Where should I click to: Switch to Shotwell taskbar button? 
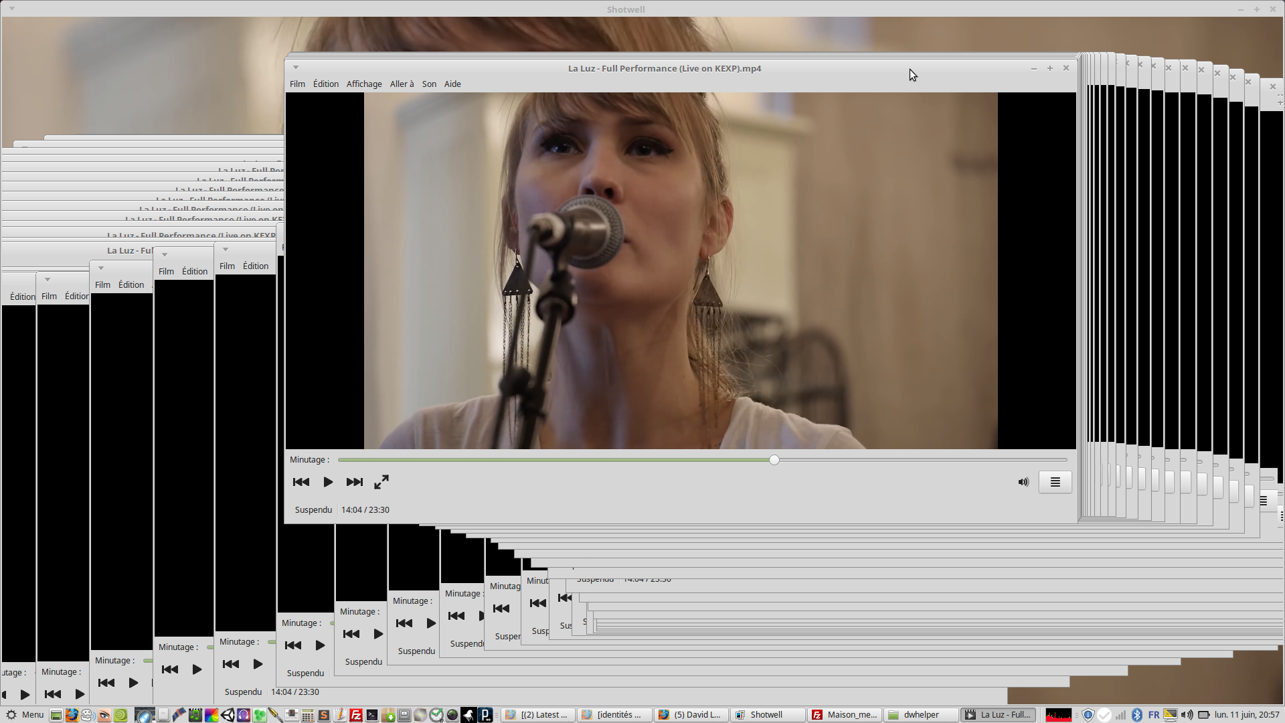point(767,714)
